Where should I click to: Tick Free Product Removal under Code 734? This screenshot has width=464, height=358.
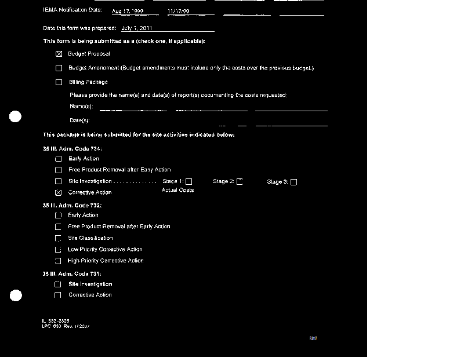pos(58,170)
